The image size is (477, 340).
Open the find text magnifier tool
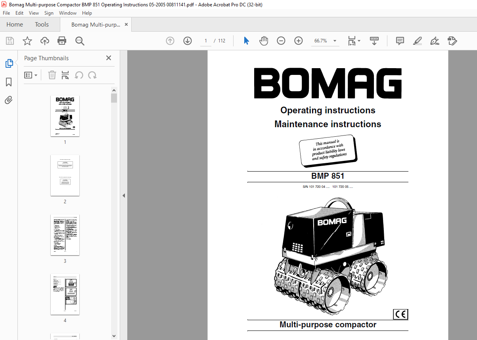click(80, 41)
